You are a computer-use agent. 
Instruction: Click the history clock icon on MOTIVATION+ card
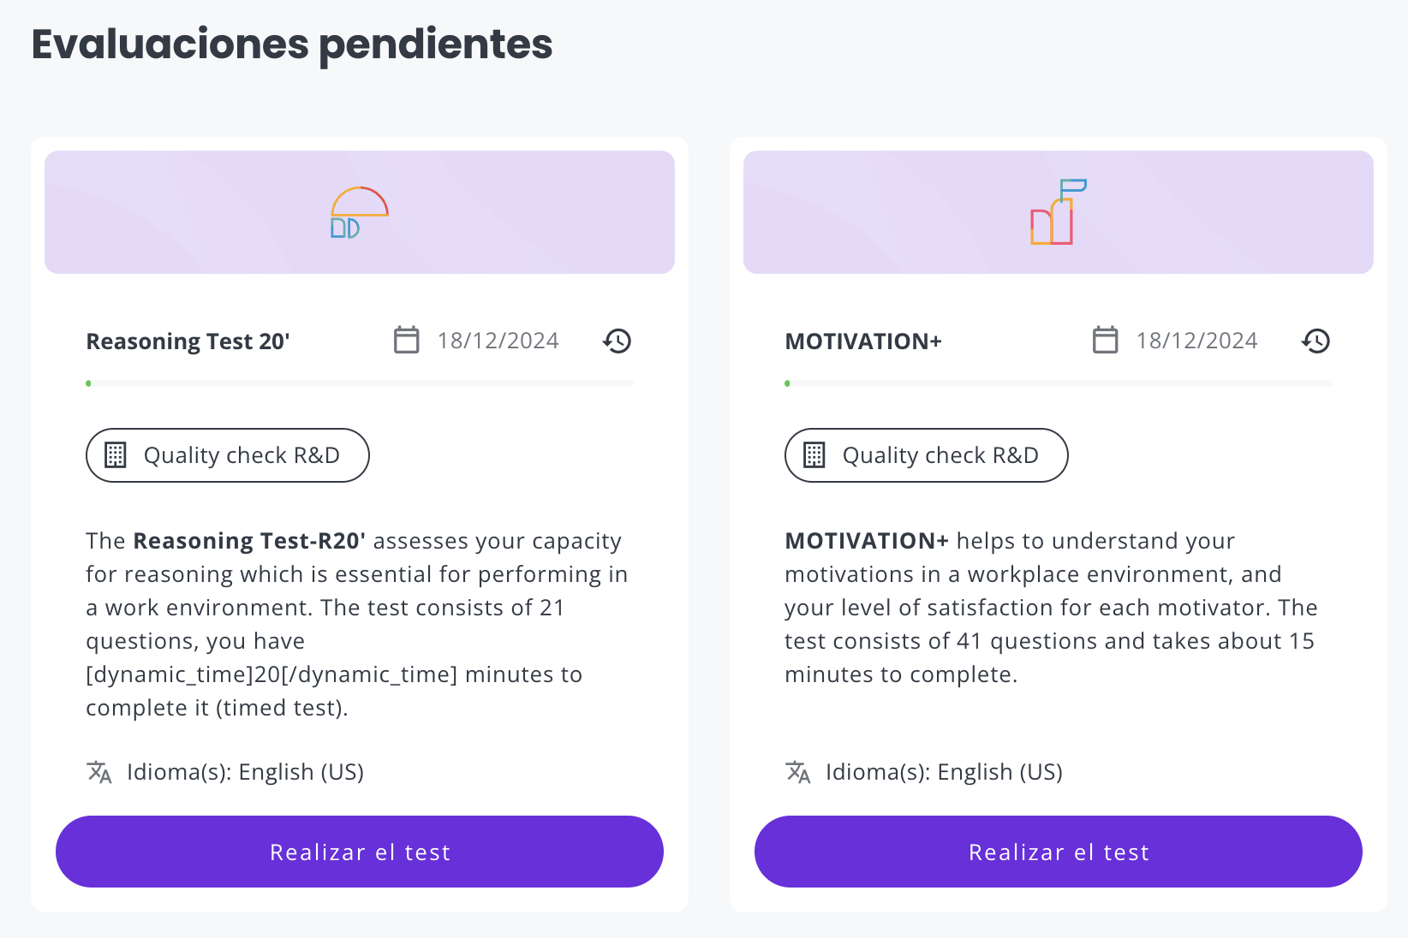[1316, 341]
